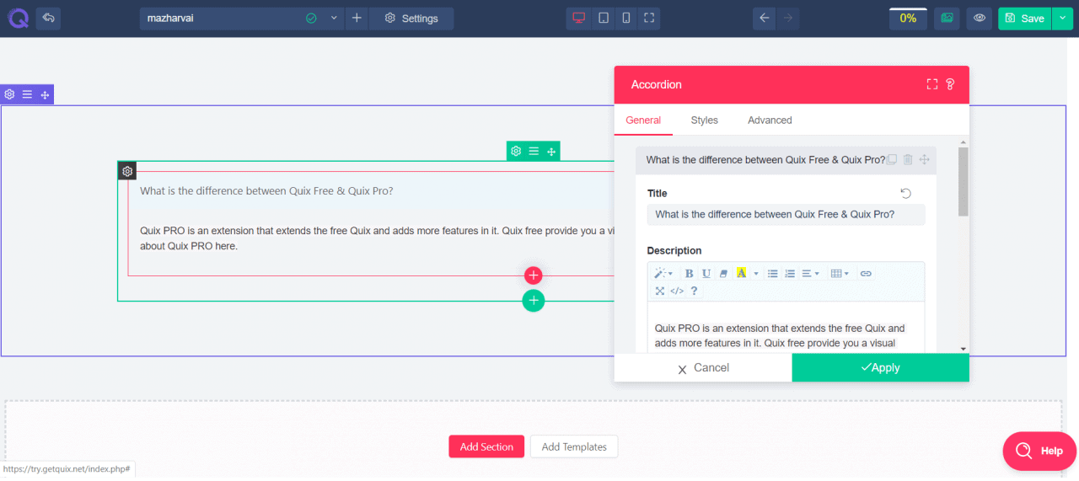Click accordion heading on canvas
Viewport: 1079px width, 481px height.
(266, 191)
